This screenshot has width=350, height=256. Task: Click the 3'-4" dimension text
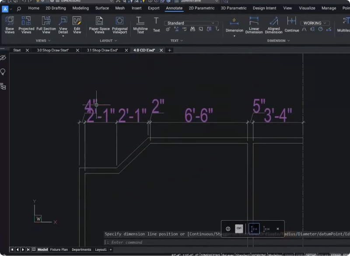278,115
